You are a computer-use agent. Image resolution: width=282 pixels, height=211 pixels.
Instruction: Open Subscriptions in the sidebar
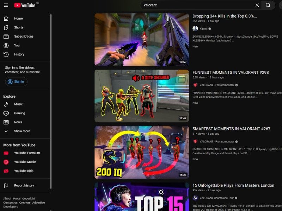pyautogui.click(x=24, y=36)
